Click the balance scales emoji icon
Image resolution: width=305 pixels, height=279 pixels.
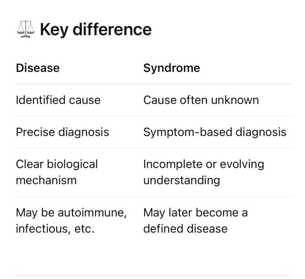[x=26, y=29]
